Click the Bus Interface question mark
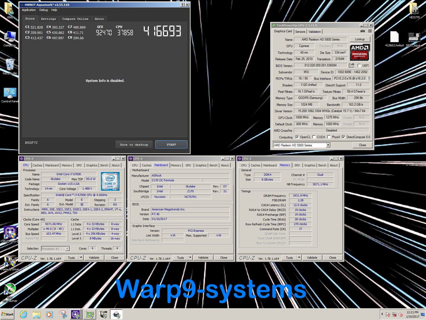The width and height of the screenshot is (426, 320). pos(369,78)
